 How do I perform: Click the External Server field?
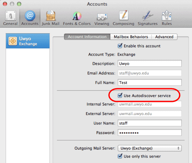tap(150, 113)
